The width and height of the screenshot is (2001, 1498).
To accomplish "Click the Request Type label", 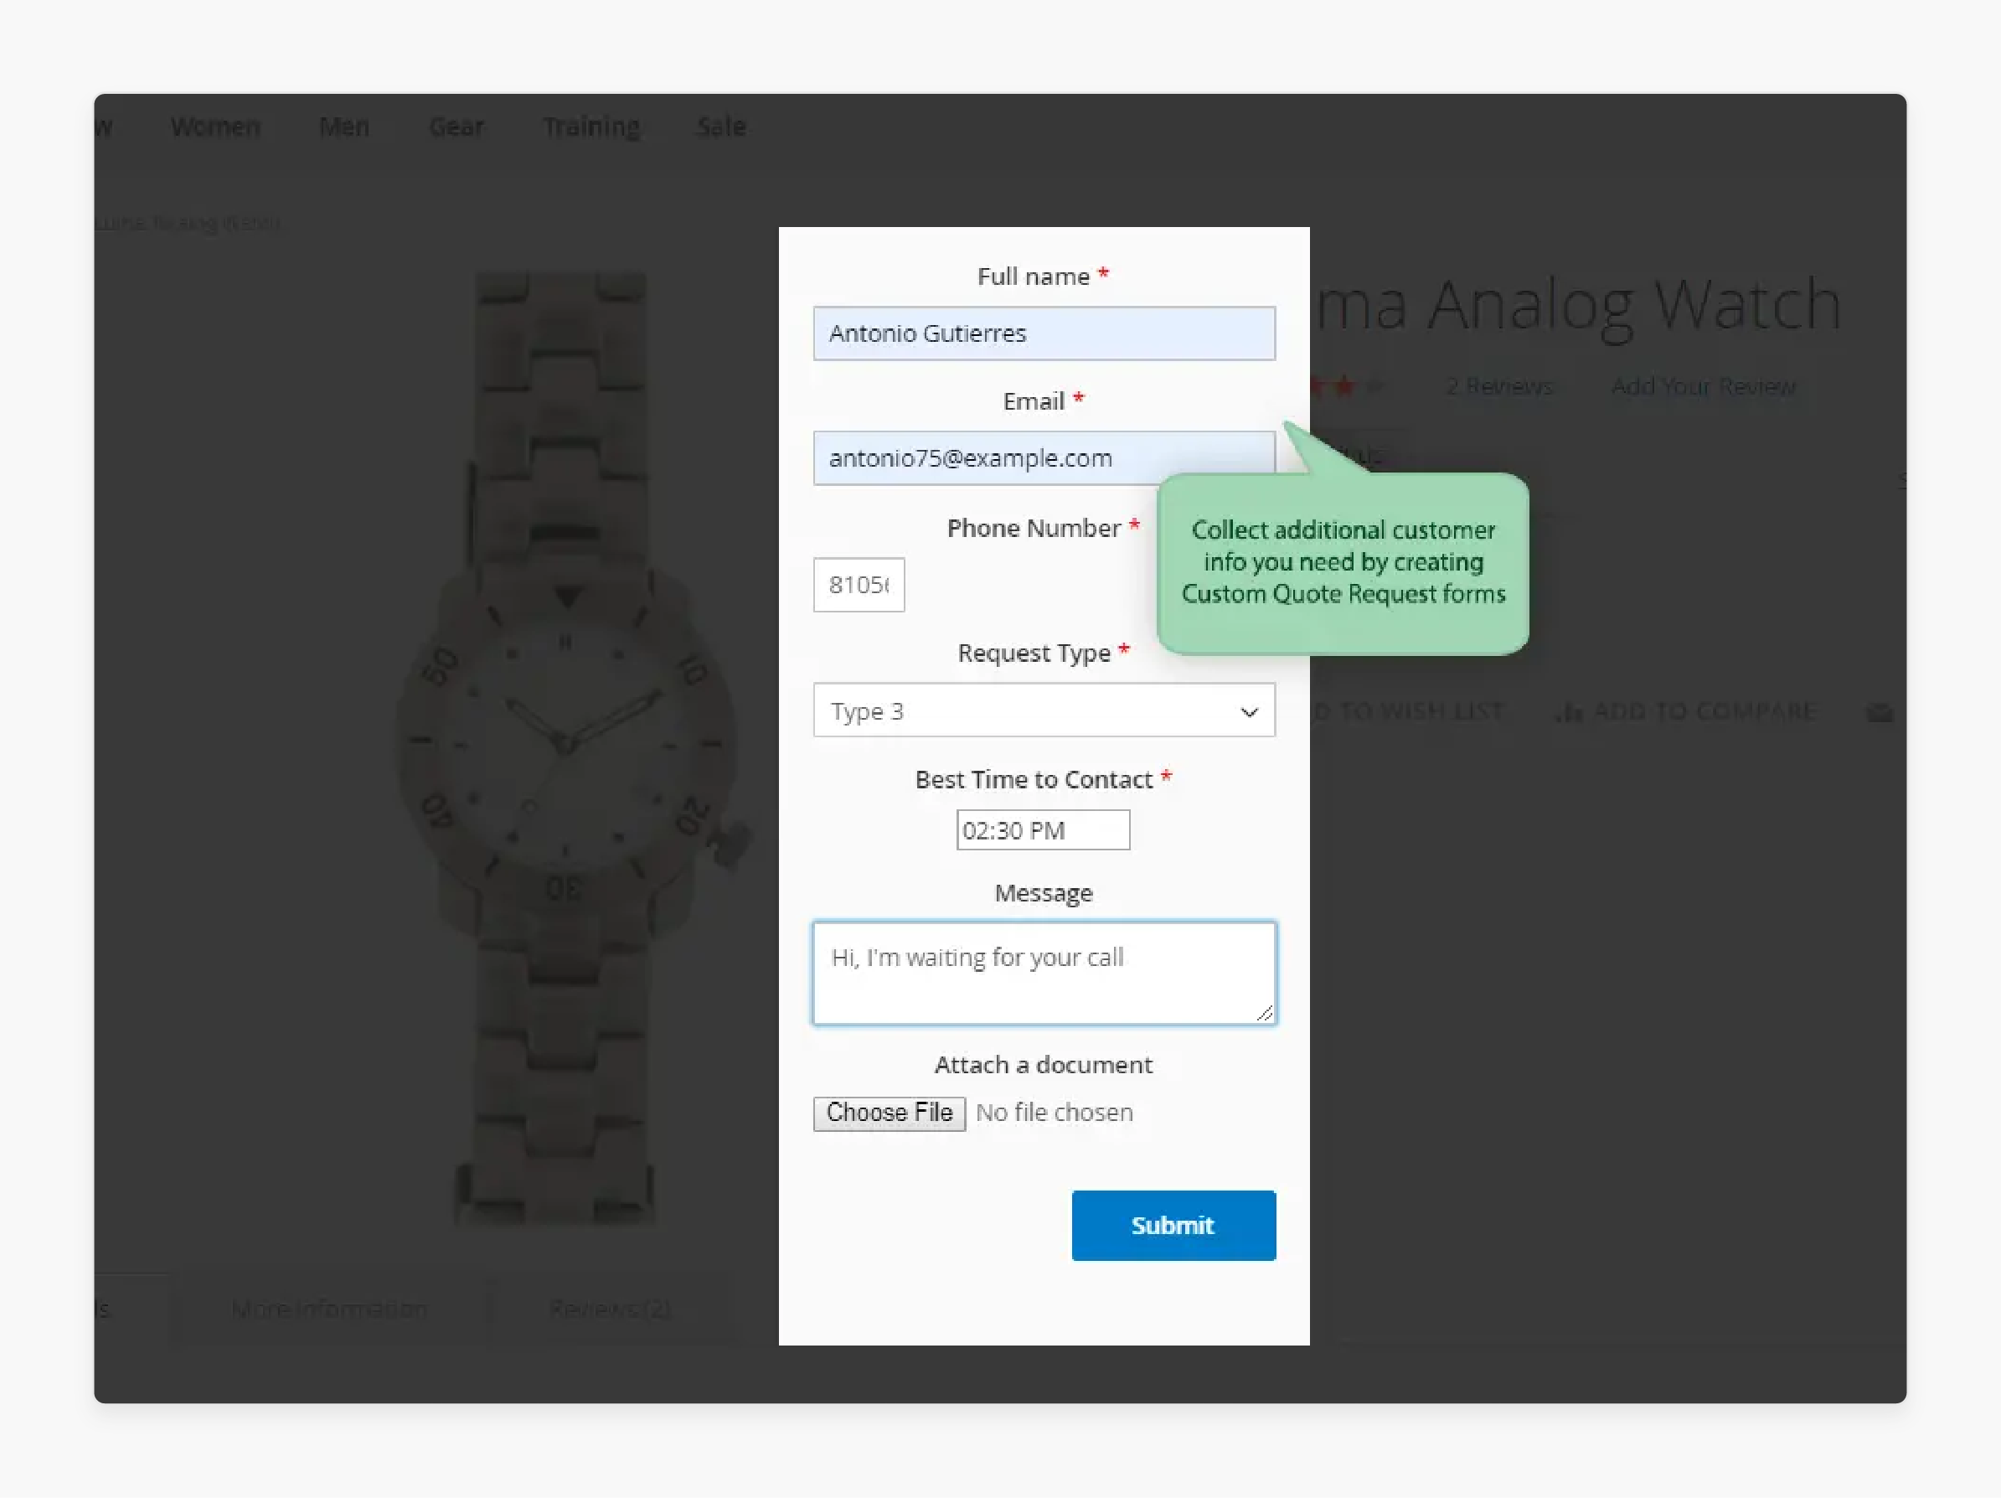I will pyautogui.click(x=1034, y=653).
